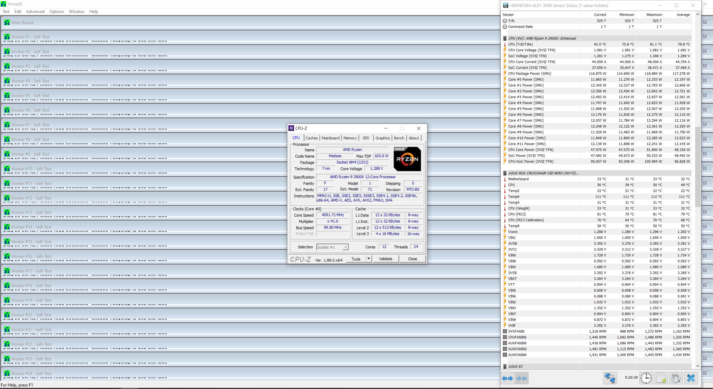Click HWiNFO shrink columns arrows button
This screenshot has width=713, height=389.
click(x=522, y=378)
